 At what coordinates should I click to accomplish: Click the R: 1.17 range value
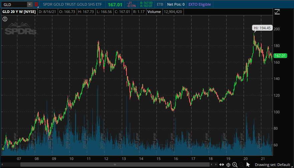coord(139,12)
